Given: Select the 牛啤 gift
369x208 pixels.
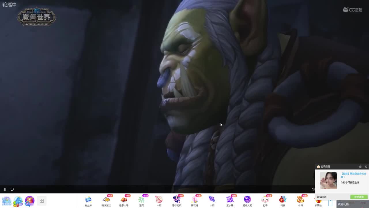Looking at the screenshot, I should pos(300,201).
